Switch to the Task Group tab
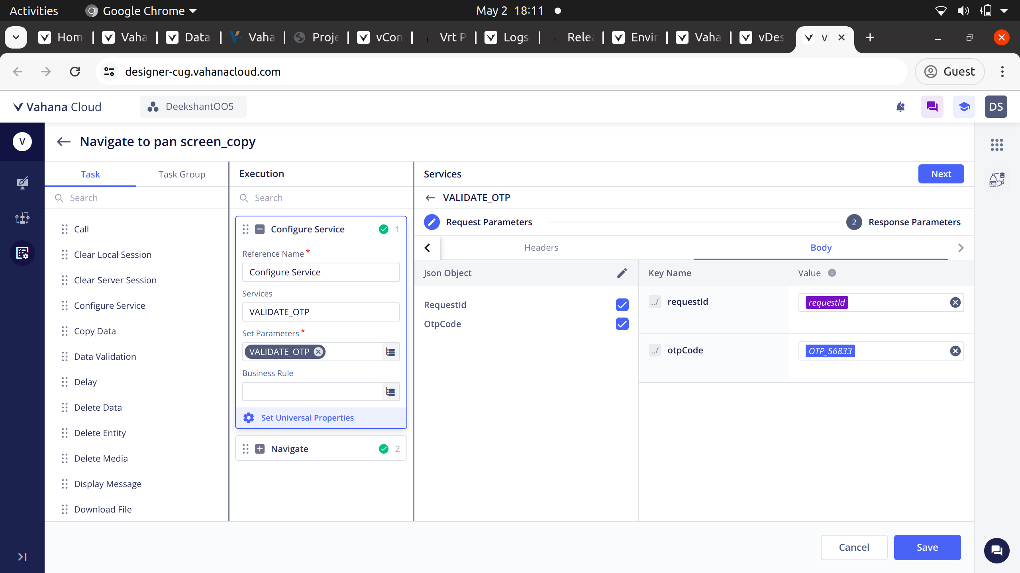1020x573 pixels. pyautogui.click(x=182, y=174)
